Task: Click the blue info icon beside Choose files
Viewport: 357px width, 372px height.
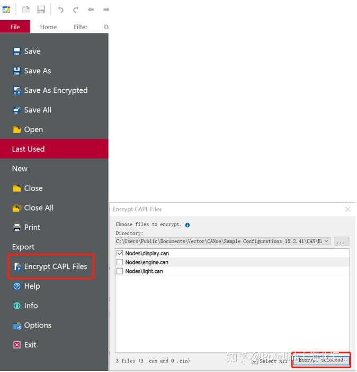Action: 188,225
